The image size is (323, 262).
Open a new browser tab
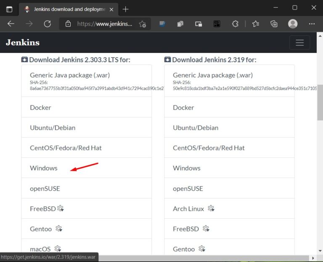coord(125,9)
